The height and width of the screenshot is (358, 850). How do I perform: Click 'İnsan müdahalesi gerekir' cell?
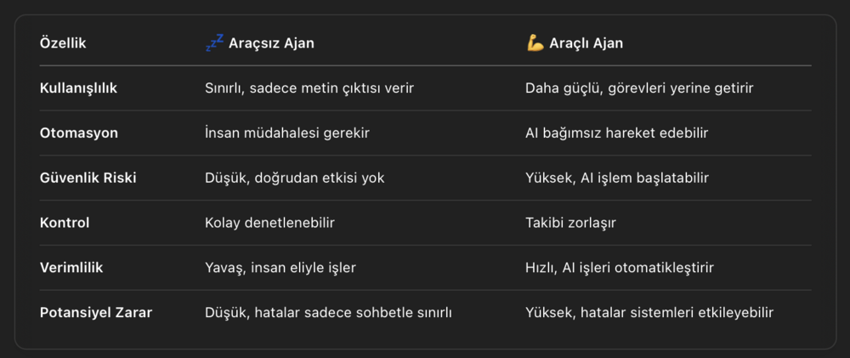[x=287, y=133]
